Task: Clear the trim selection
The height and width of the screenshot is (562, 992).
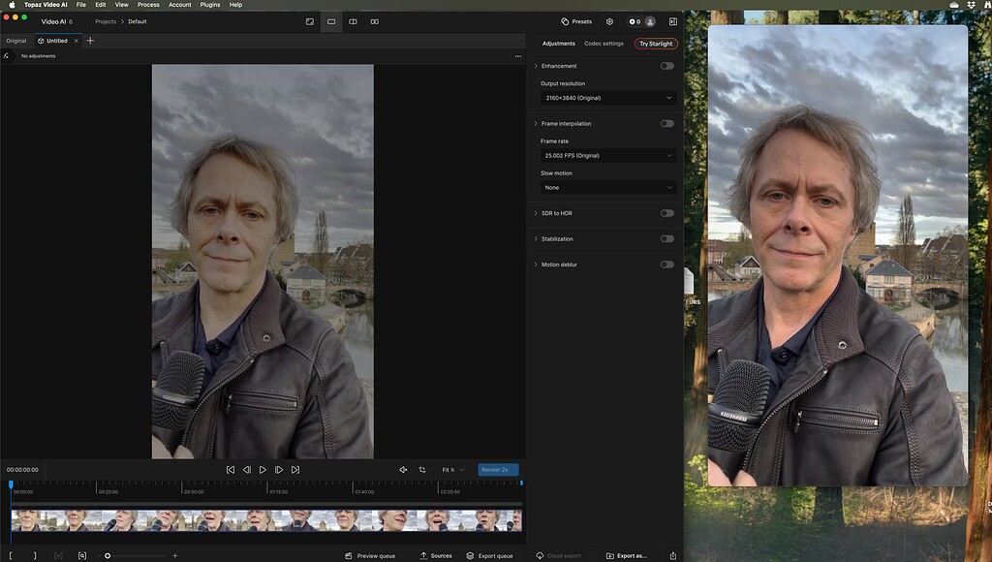Action: [58, 555]
